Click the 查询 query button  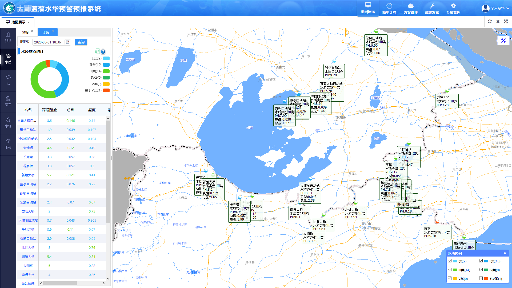pos(81,42)
